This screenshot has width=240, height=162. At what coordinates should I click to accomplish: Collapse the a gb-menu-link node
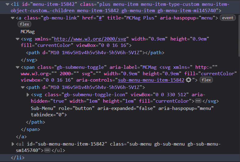pos(13,18)
